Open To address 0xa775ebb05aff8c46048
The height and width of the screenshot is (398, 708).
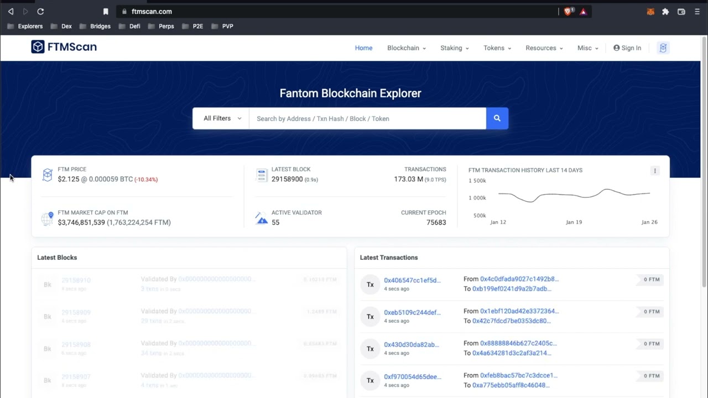pyautogui.click(x=511, y=385)
